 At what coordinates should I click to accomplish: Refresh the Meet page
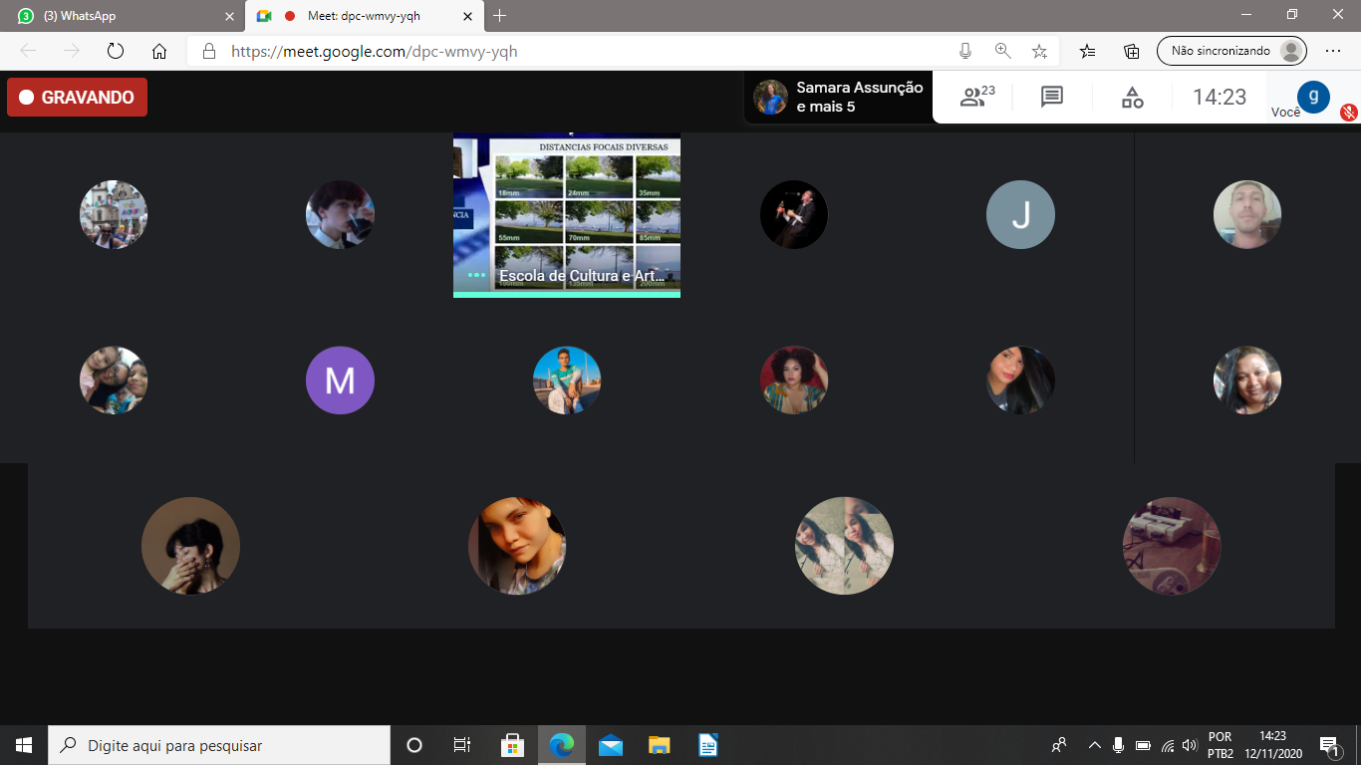pyautogui.click(x=115, y=52)
